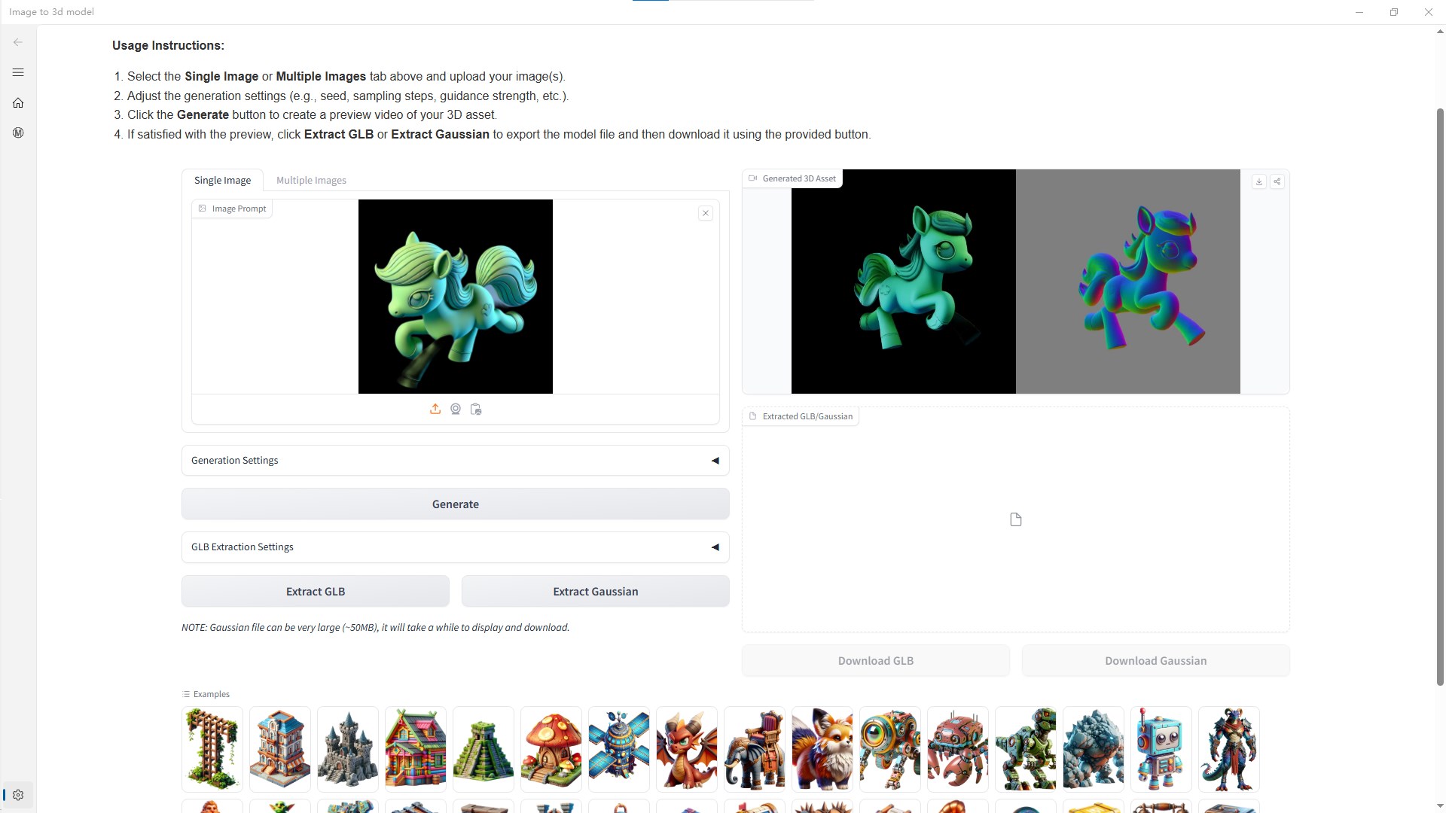Image resolution: width=1446 pixels, height=813 pixels.
Task: Expand the Examples section header
Action: click(x=206, y=693)
